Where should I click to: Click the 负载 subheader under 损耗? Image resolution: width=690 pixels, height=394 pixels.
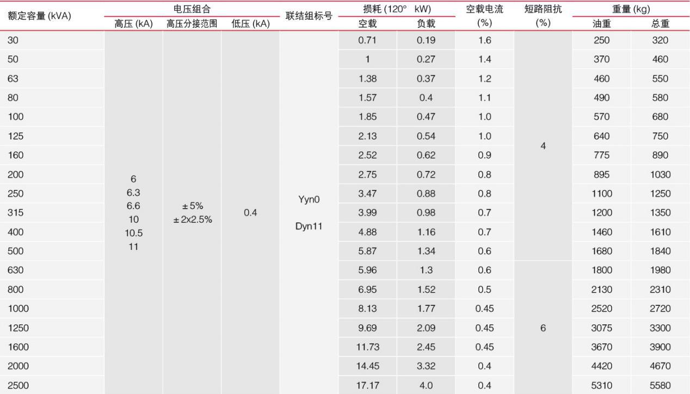tap(426, 23)
